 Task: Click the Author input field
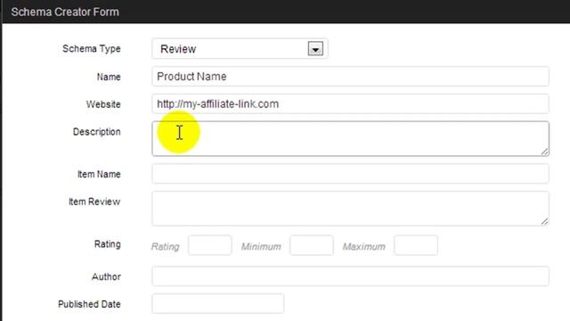[350, 276]
